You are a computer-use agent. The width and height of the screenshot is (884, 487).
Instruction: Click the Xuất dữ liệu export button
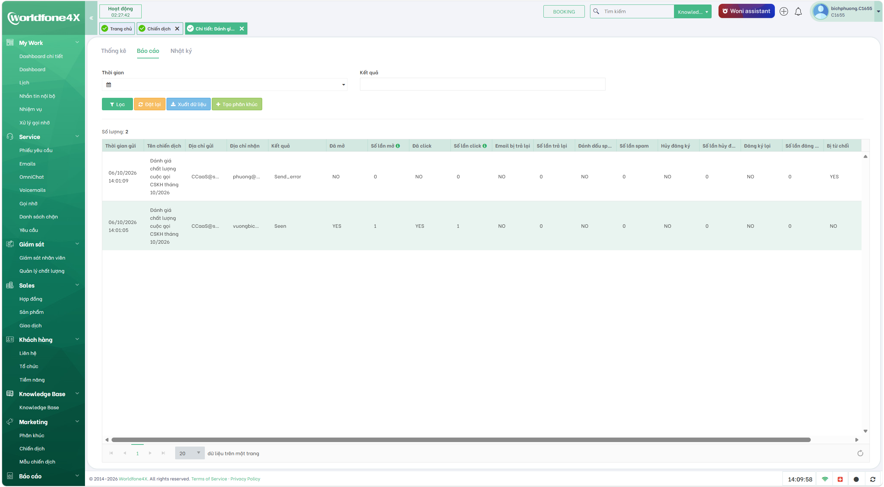pyautogui.click(x=188, y=104)
